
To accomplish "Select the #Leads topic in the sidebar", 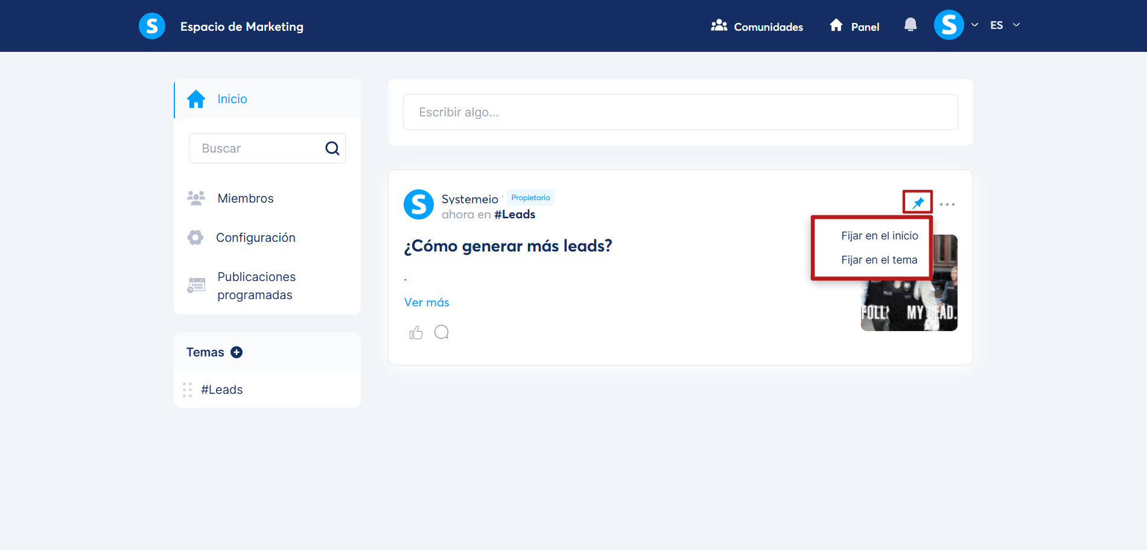I will pyautogui.click(x=222, y=390).
